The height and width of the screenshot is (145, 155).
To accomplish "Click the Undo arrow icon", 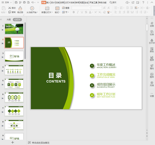I will [33, 2].
